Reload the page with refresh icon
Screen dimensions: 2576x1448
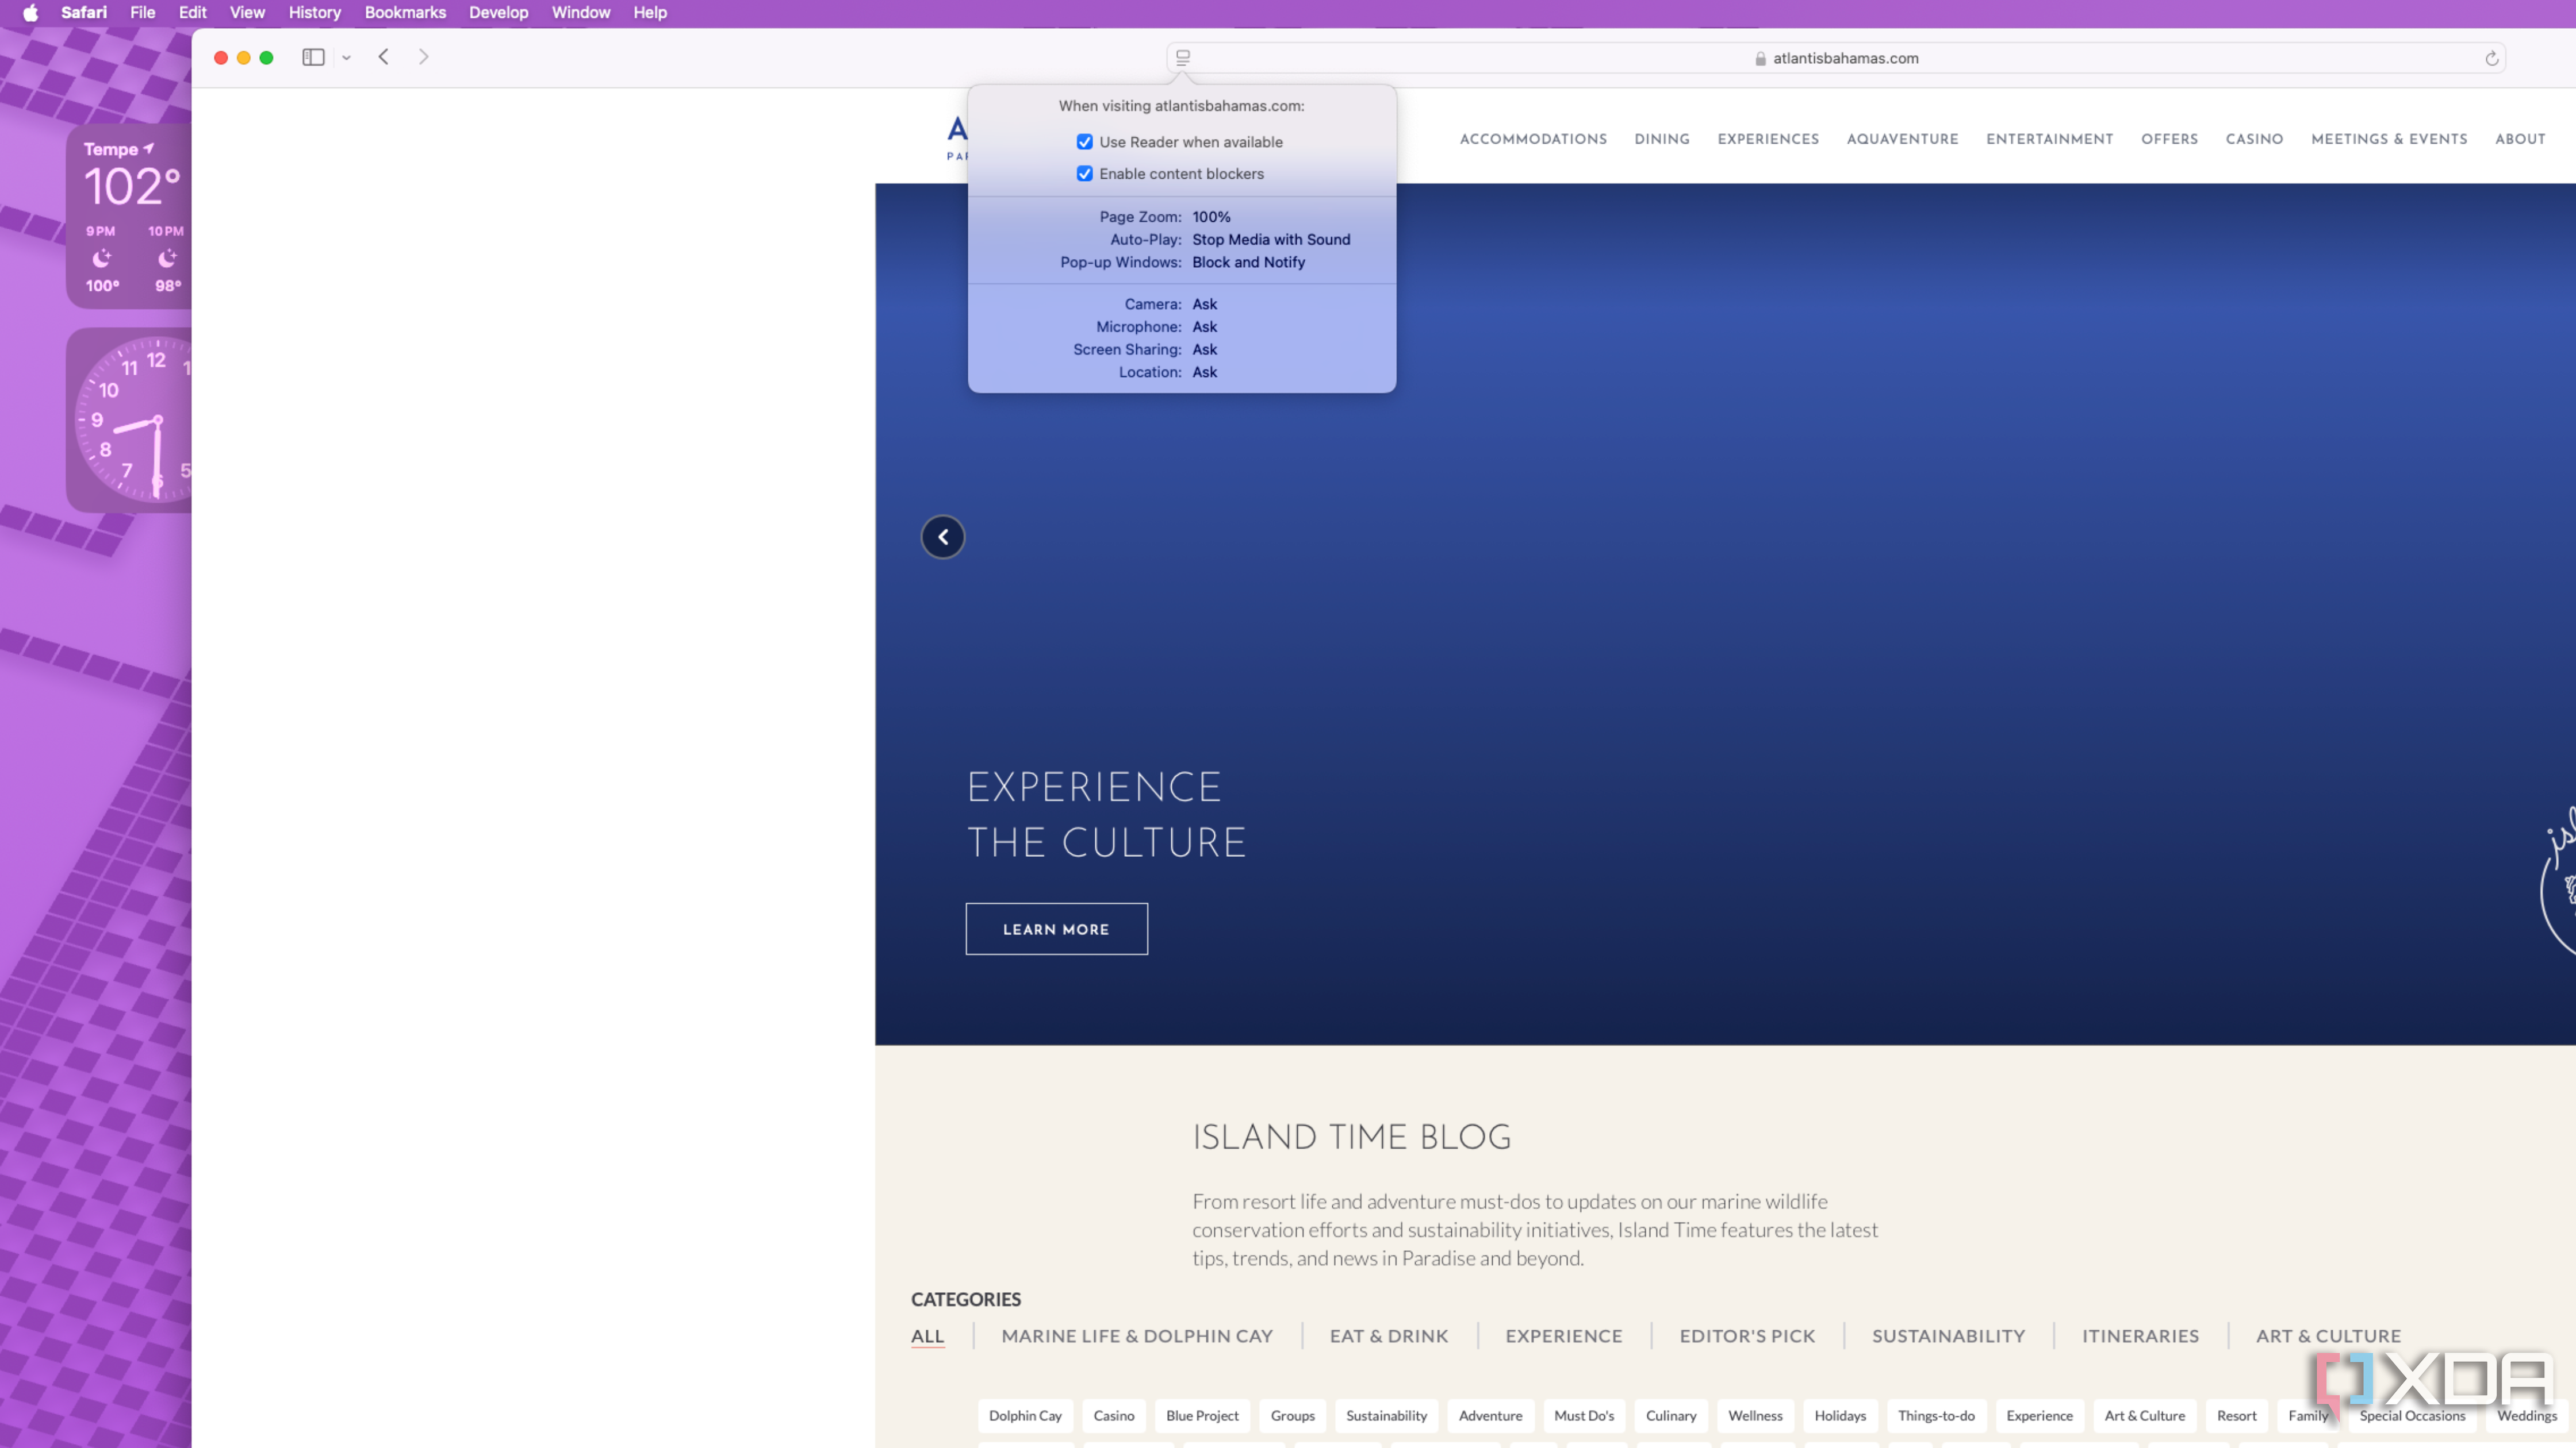pos(2491,58)
